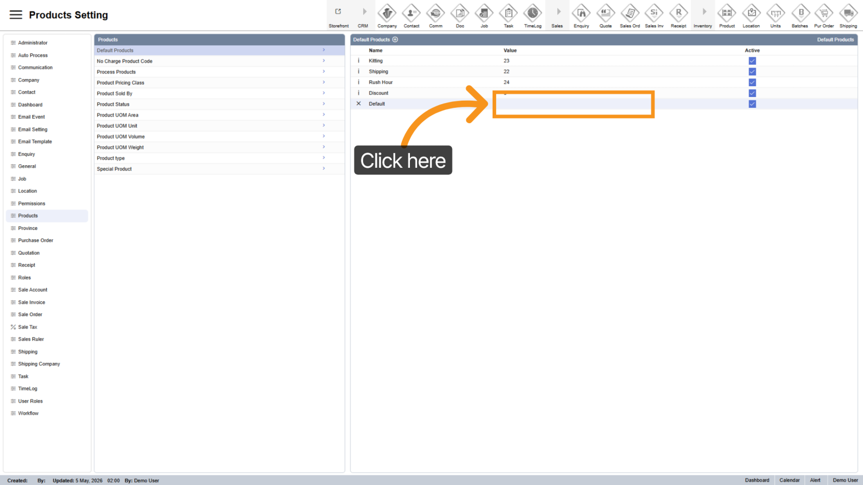The height and width of the screenshot is (485, 863).
Task: Open the Comm module icon
Action: pos(436,13)
